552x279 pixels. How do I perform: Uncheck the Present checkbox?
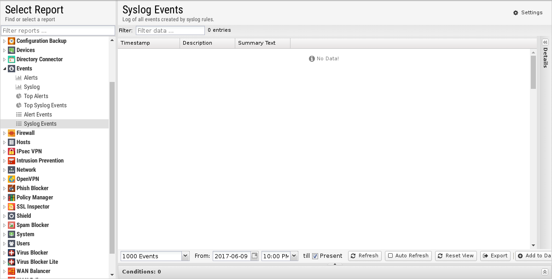click(315, 256)
